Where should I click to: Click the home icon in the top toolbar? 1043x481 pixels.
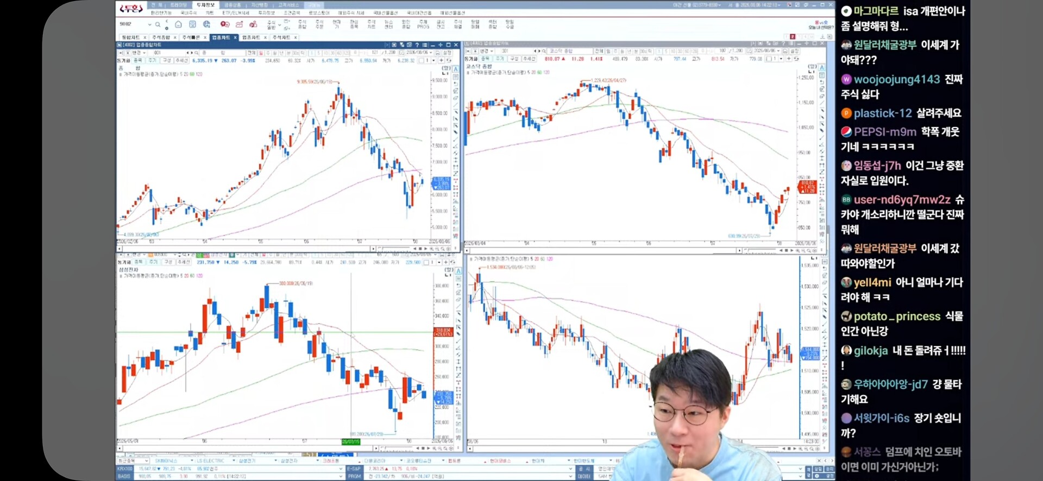[178, 24]
